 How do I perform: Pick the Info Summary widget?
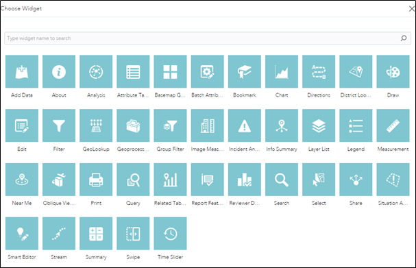click(x=282, y=125)
